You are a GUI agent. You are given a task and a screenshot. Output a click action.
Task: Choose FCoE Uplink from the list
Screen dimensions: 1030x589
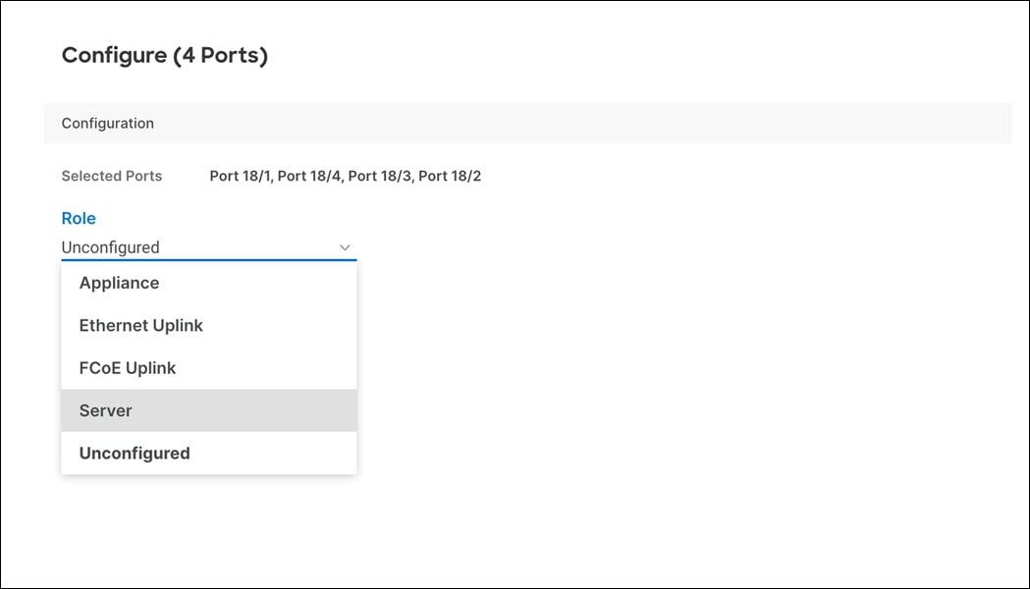[128, 367]
